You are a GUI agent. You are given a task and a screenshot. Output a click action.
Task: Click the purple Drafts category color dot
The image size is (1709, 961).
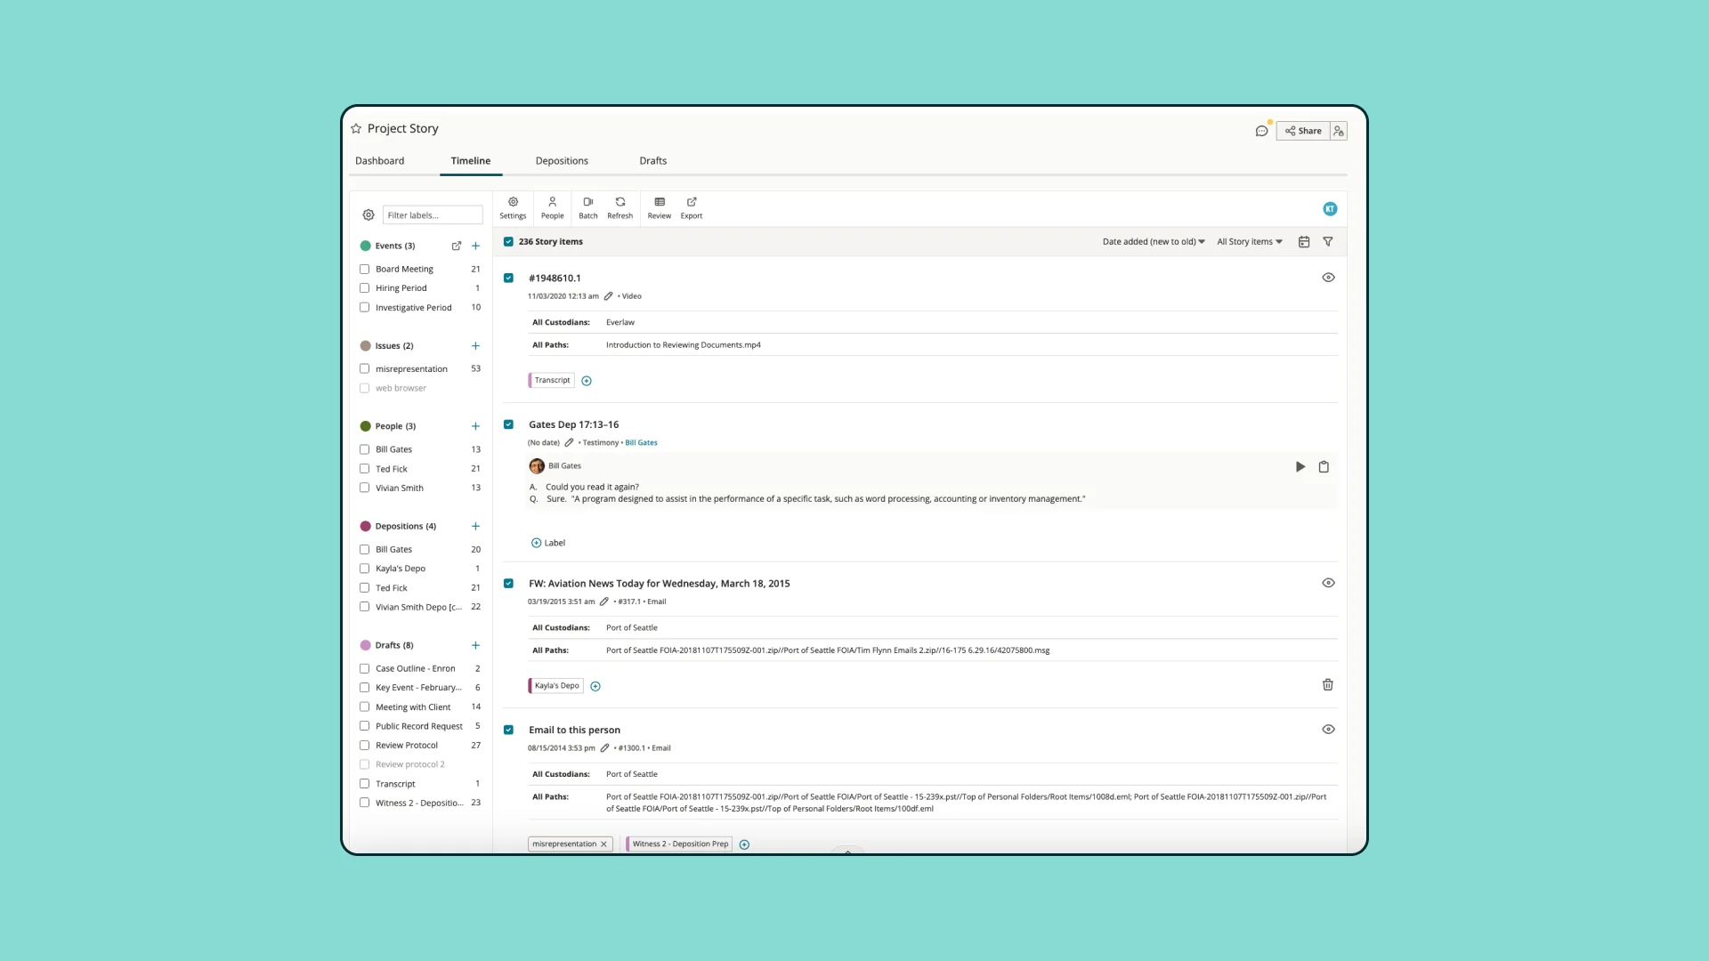click(365, 645)
